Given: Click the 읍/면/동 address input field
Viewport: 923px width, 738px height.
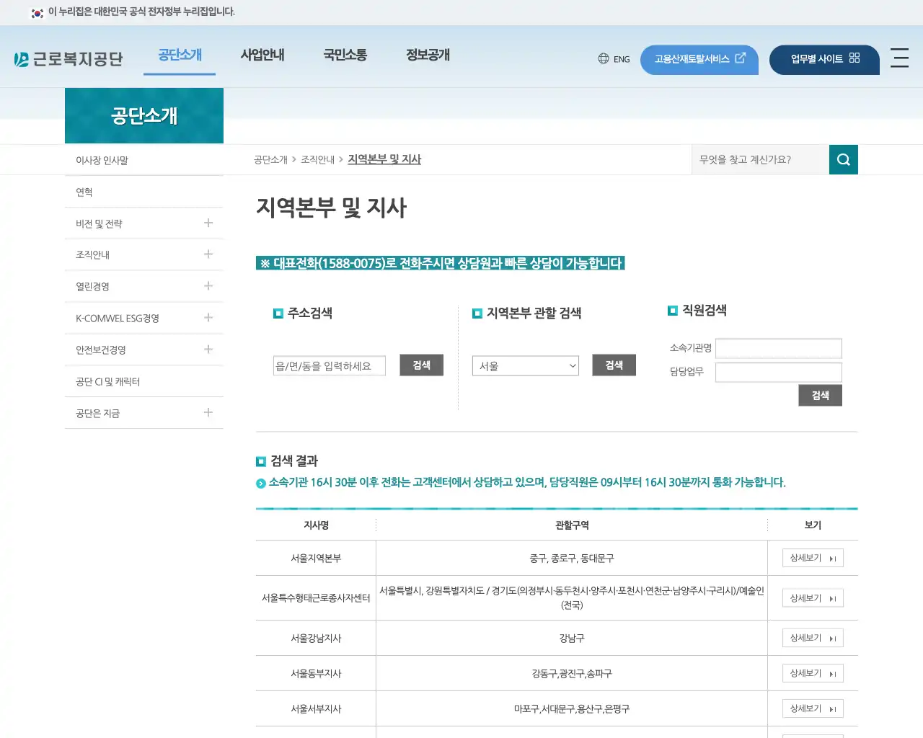Looking at the screenshot, I should (x=329, y=365).
